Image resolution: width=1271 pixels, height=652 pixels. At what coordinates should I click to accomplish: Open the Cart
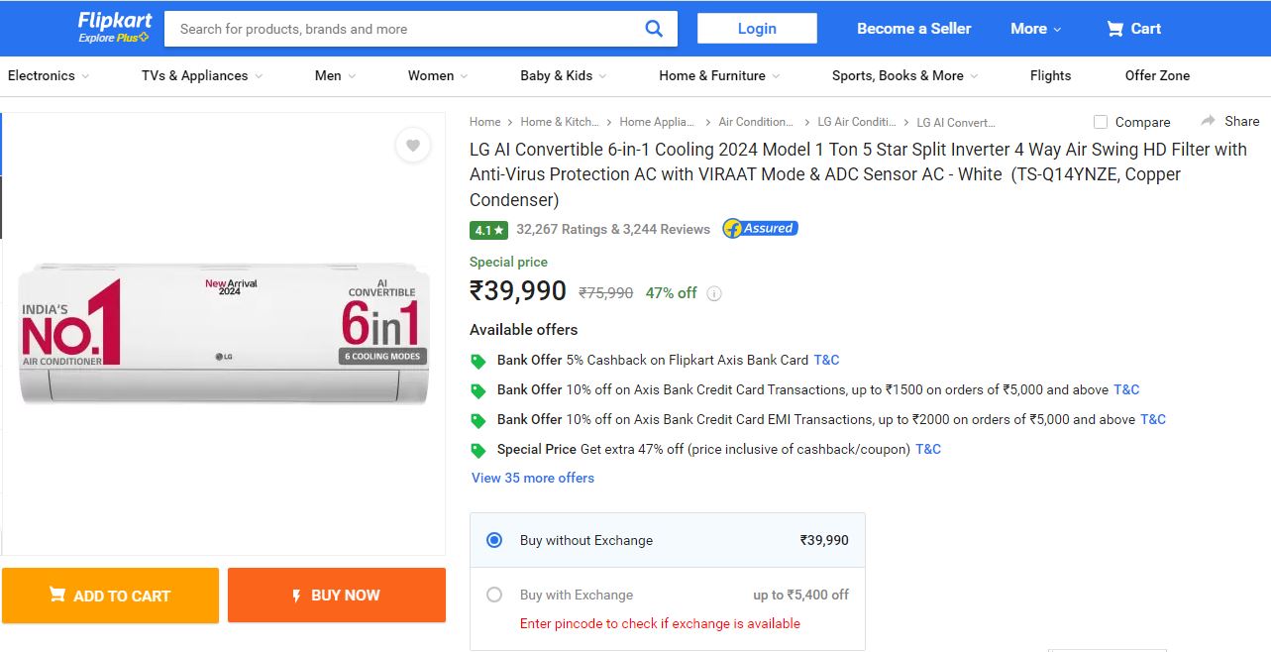tap(1132, 29)
